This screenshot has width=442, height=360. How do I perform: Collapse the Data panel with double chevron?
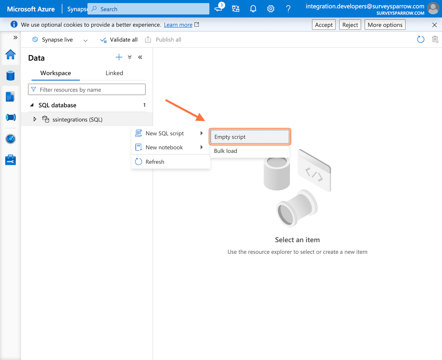[140, 57]
